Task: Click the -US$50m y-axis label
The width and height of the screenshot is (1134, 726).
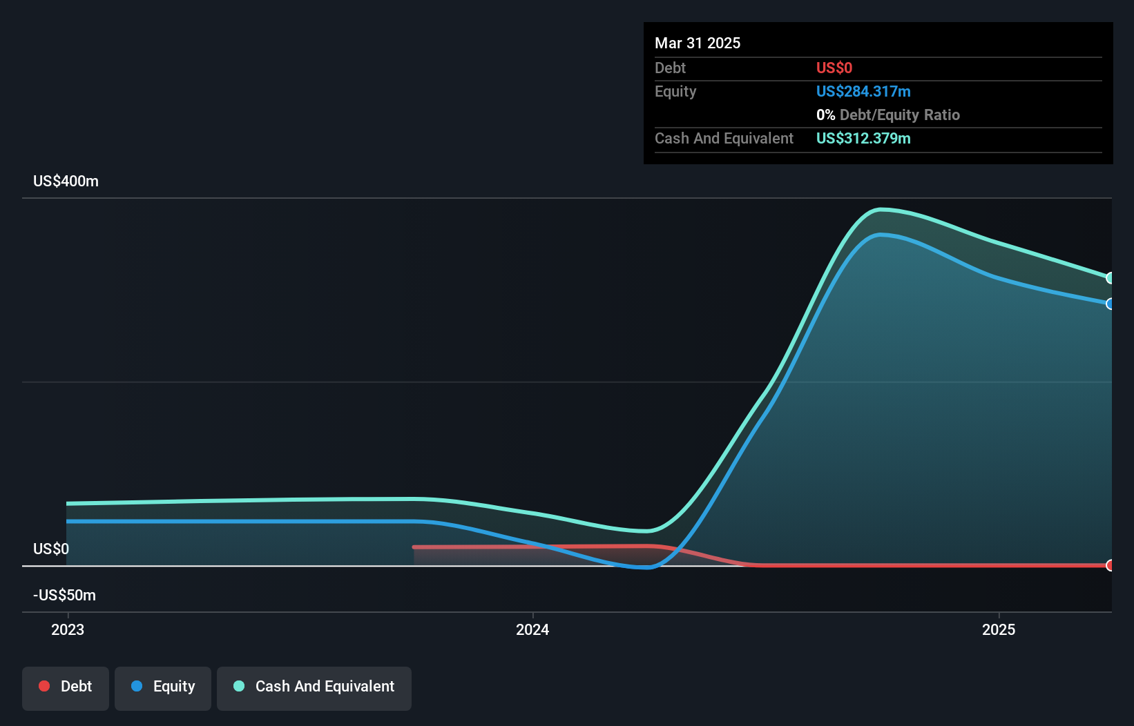Action: [x=65, y=595]
